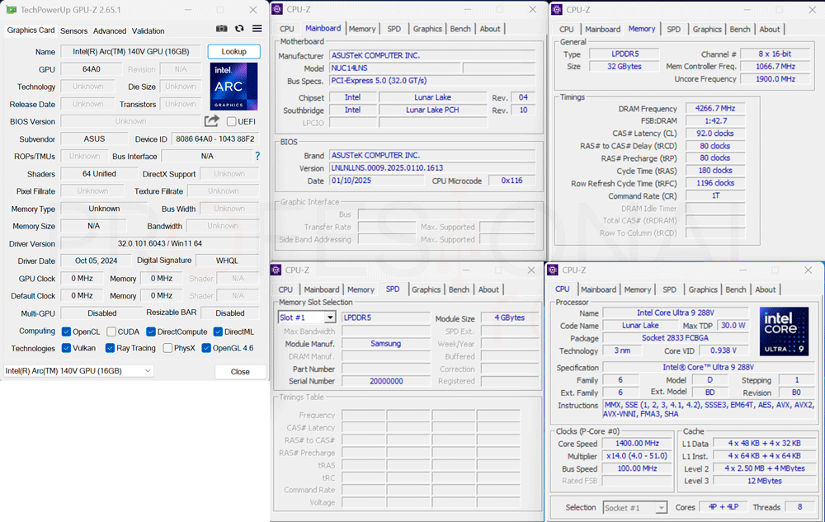This screenshot has height=522, width=825.
Task: Open SPD tab in CPU-Z Memory window
Action: [x=673, y=30]
